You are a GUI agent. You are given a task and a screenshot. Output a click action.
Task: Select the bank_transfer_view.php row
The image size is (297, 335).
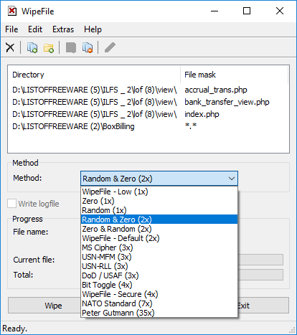tap(148, 102)
